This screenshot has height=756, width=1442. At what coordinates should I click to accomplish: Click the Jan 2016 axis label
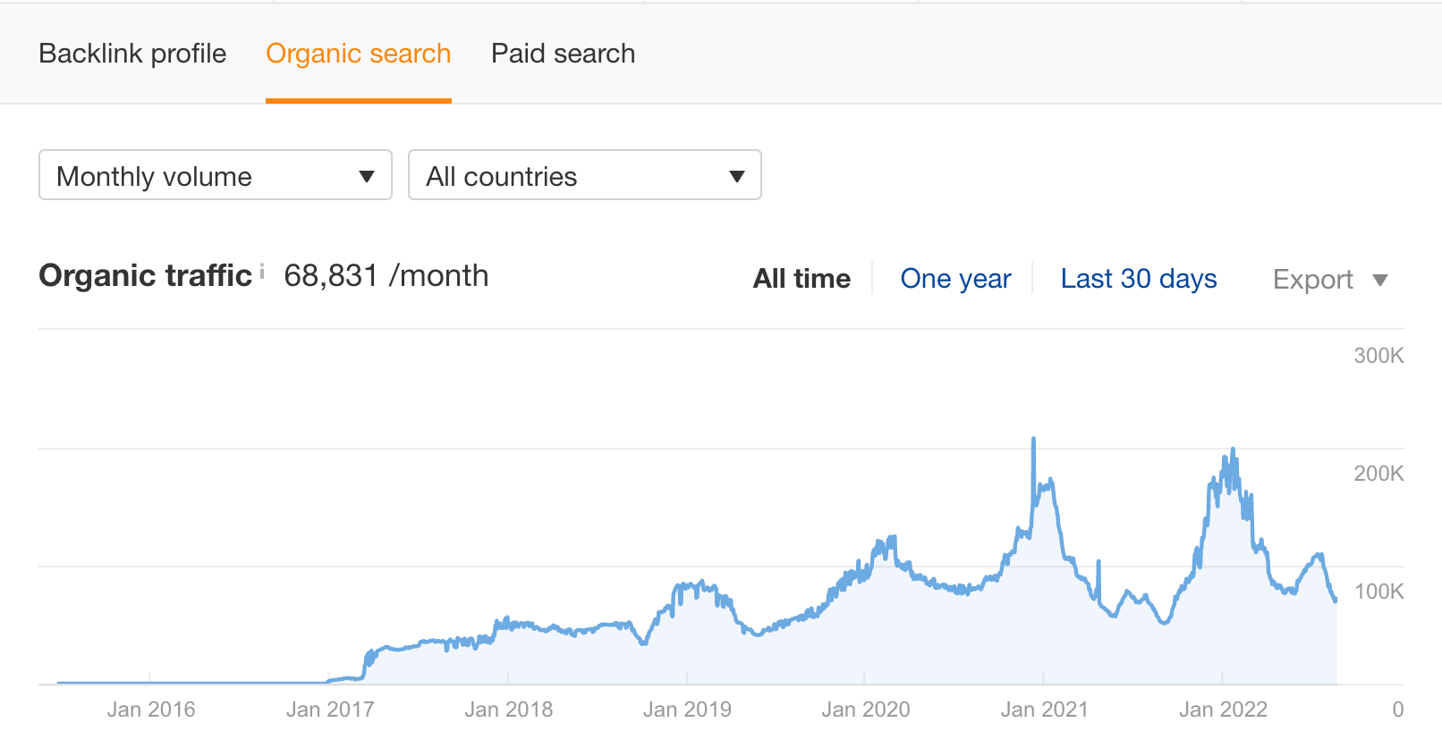coord(151,710)
